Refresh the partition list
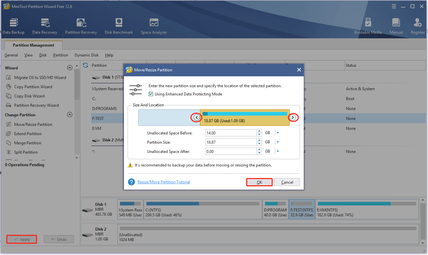Viewport: 428px width, 255px height. tap(86, 65)
